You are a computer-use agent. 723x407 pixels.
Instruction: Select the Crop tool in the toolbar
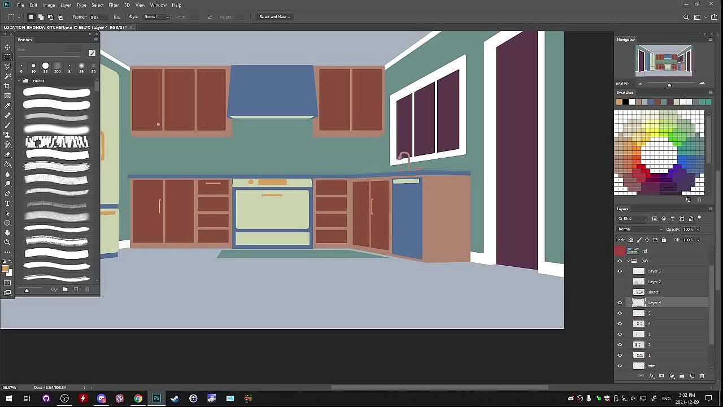(x=7, y=86)
